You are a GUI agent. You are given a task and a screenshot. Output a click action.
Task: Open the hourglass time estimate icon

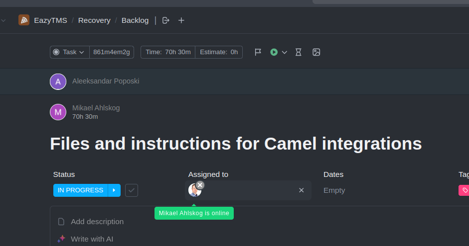pyautogui.click(x=298, y=52)
